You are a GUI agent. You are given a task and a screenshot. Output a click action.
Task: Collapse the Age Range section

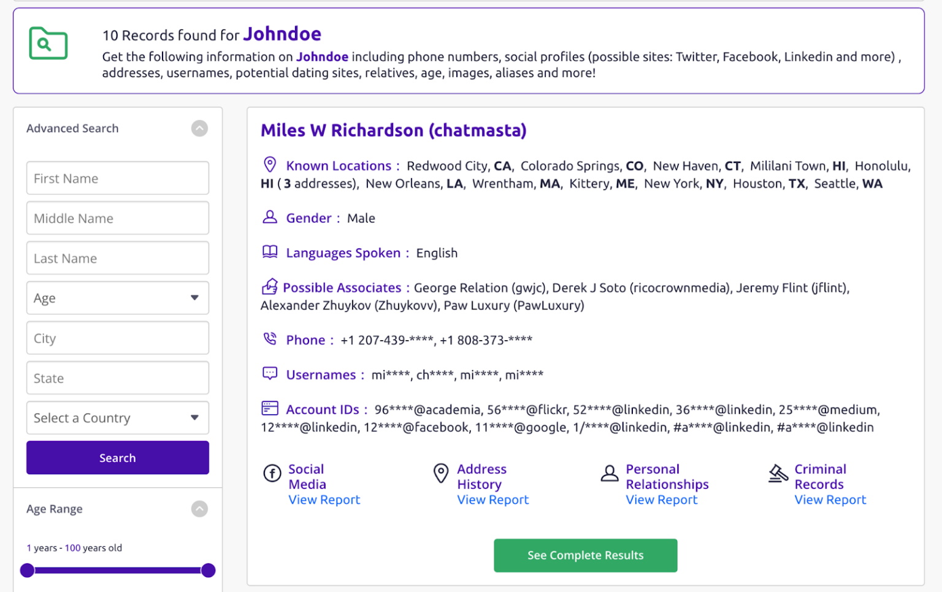tap(199, 509)
